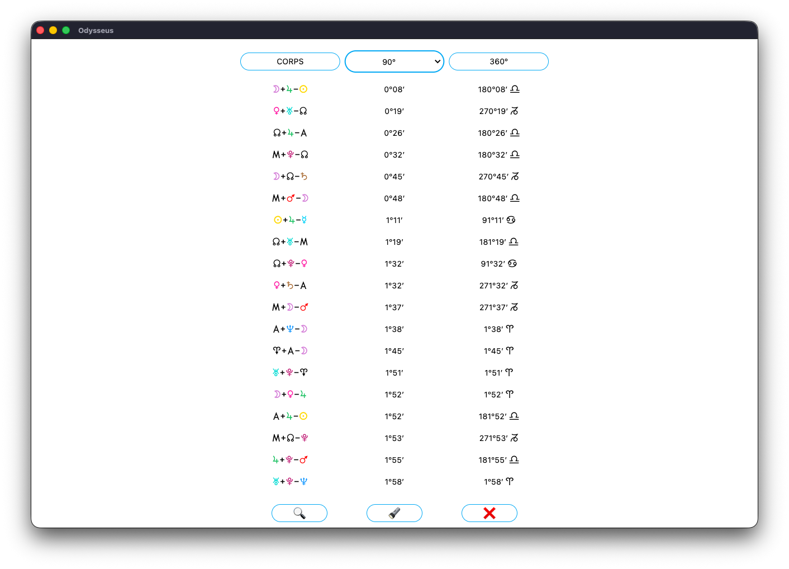
Task: Select the Sun+Jupiter−Mercury formula
Action: coord(290,220)
